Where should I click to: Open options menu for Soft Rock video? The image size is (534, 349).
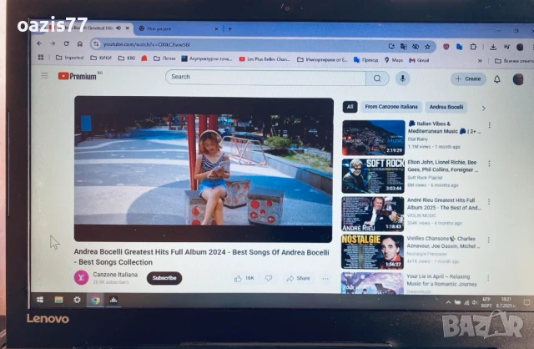pos(489,163)
